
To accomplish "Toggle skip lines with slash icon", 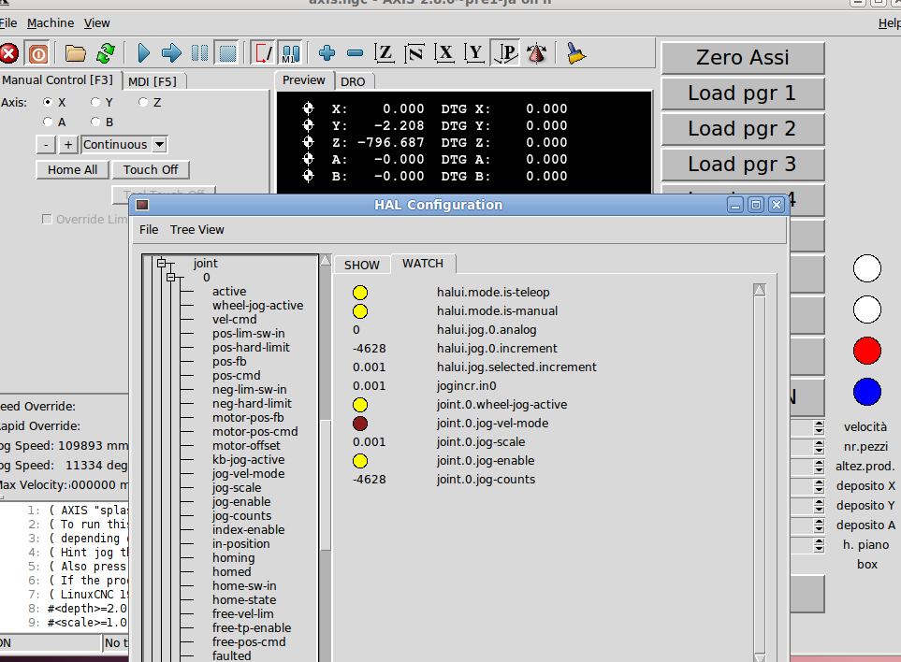I will tap(264, 54).
